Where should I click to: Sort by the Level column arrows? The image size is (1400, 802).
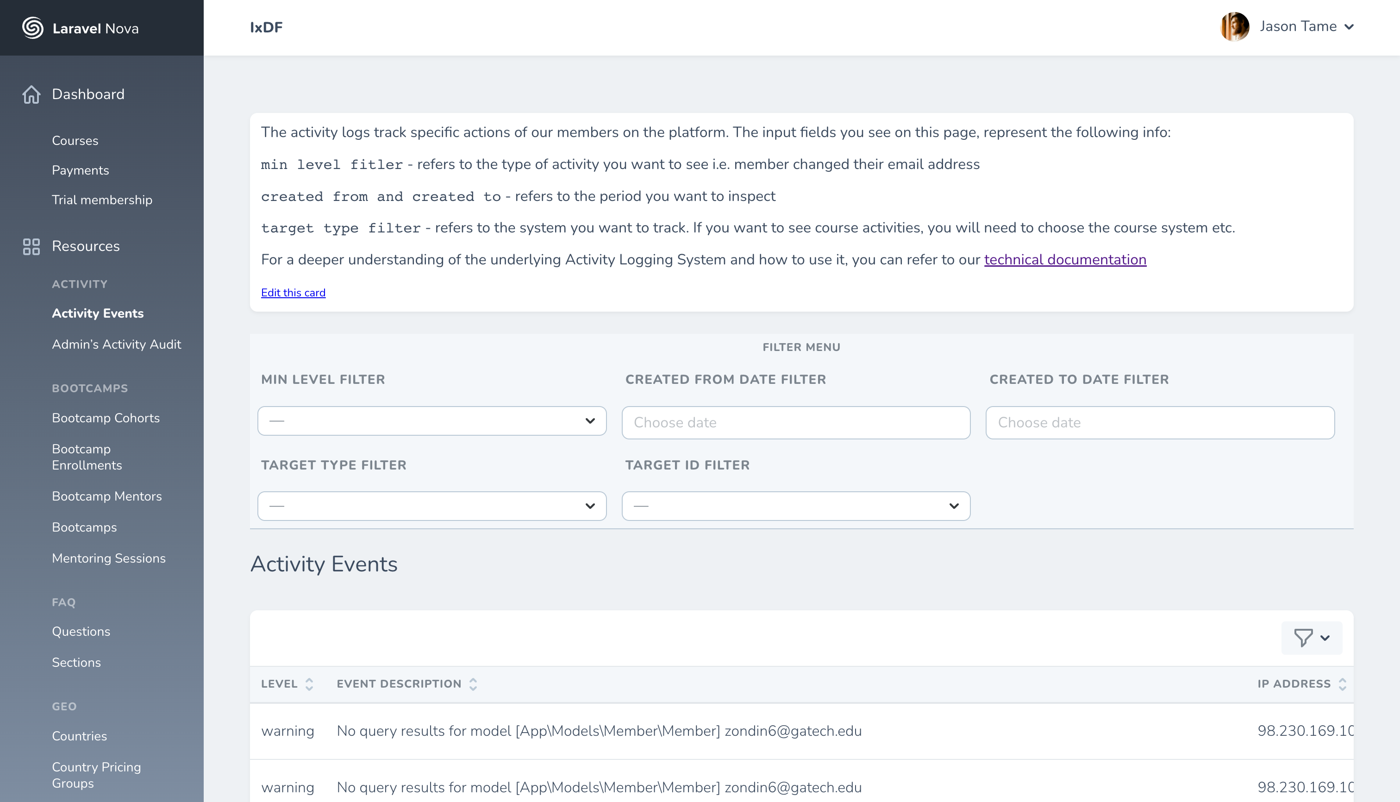pos(309,684)
